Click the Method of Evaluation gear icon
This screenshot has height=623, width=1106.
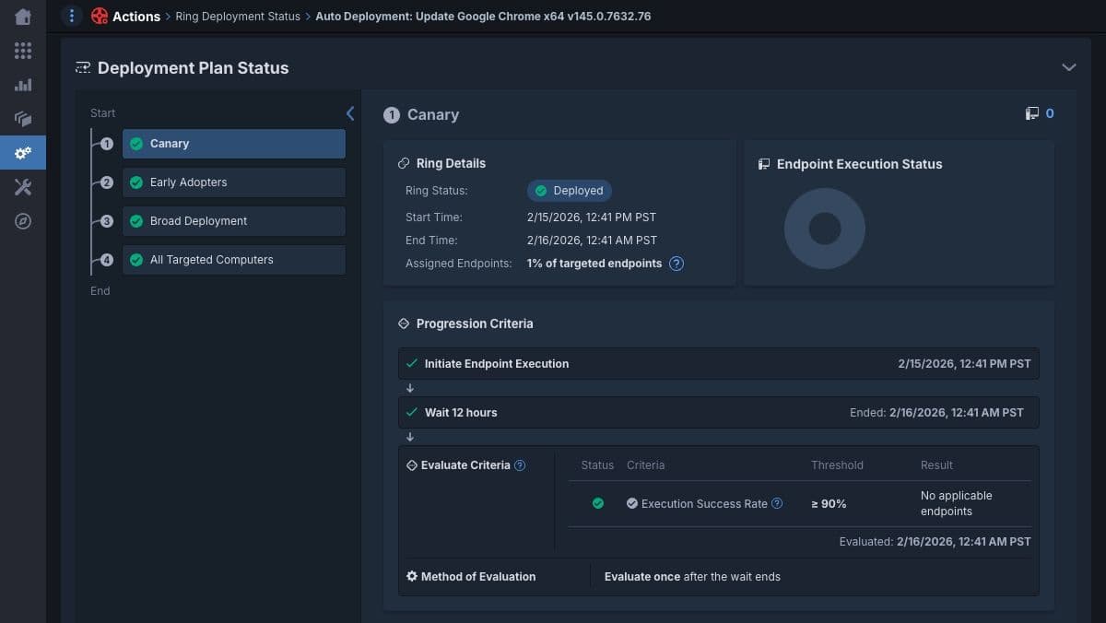[x=412, y=576]
